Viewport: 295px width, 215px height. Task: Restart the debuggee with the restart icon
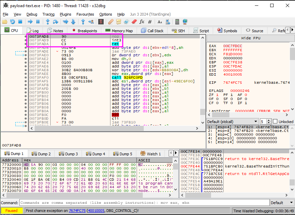point(12,21)
